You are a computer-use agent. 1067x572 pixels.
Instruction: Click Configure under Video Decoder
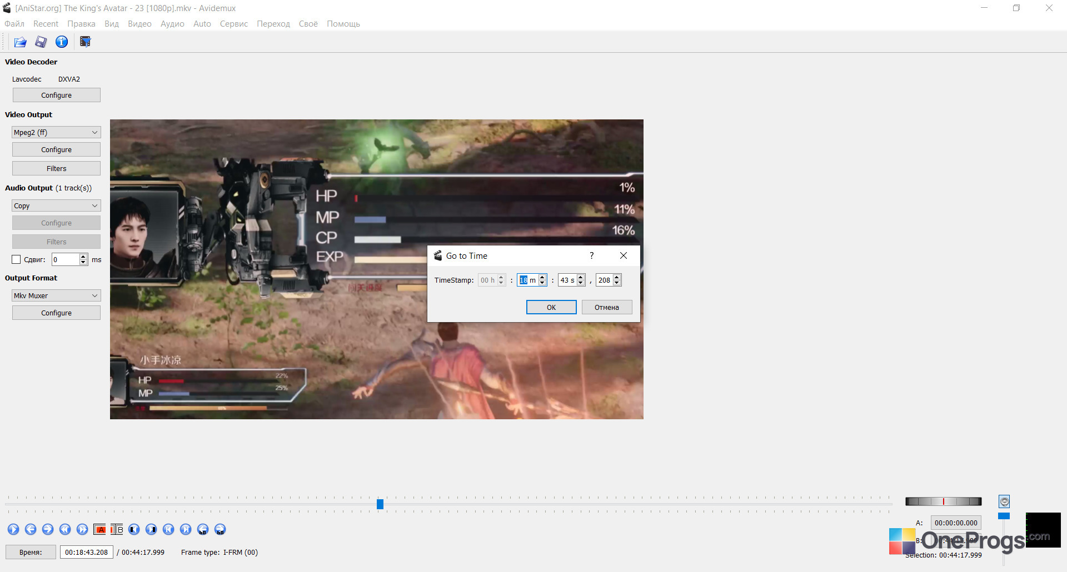point(56,95)
